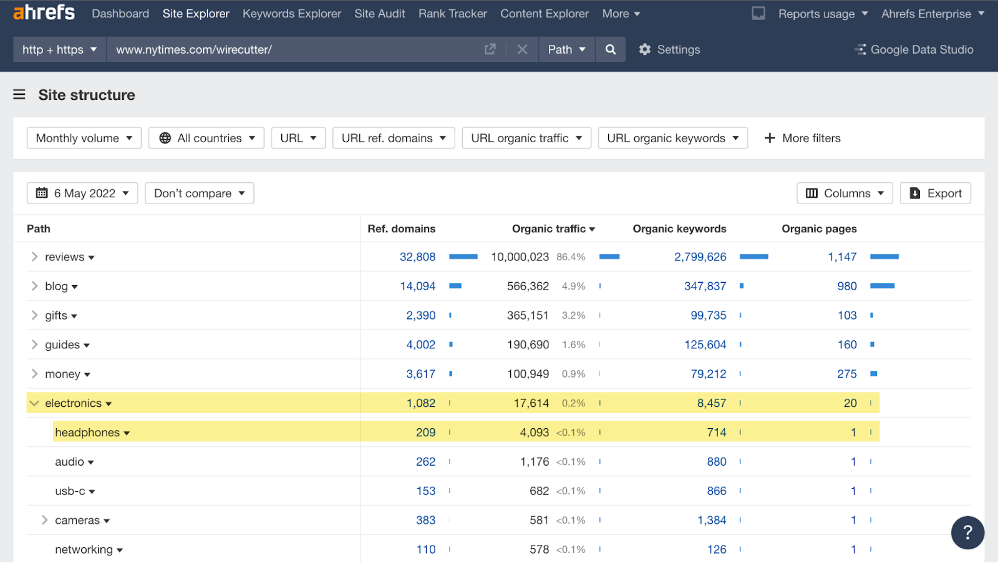Click the monitor icon near Reports usage
Screen dimensions: 998x563
[x=758, y=13]
